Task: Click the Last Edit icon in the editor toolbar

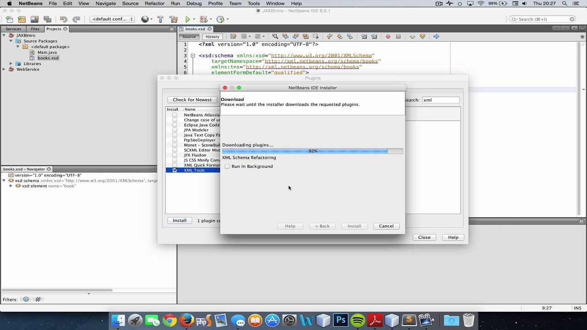Action: pyautogui.click(x=233, y=37)
